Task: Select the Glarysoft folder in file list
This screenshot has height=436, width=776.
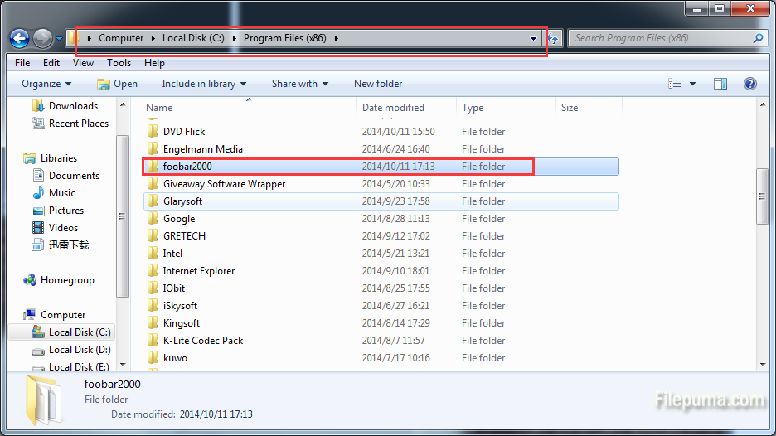Action: tap(182, 201)
